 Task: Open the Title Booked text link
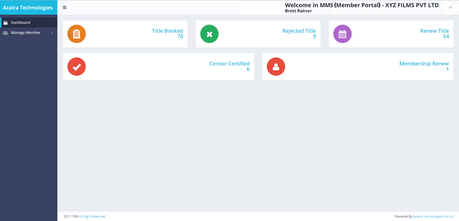167,31
